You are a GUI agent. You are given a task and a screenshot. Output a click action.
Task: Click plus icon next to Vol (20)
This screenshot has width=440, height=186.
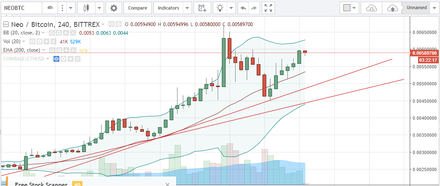[46, 42]
